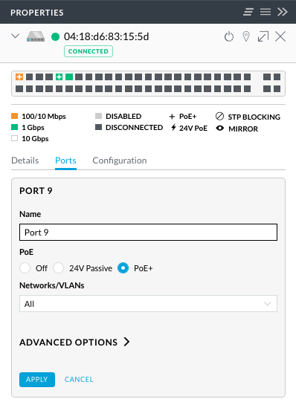
Task: Click the locate device pin icon
Action: tap(246, 36)
